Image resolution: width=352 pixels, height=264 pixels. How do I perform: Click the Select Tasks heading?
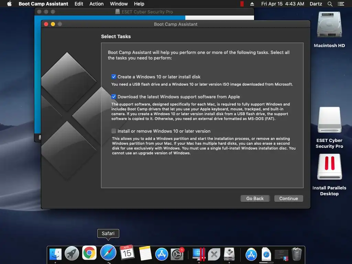(116, 36)
